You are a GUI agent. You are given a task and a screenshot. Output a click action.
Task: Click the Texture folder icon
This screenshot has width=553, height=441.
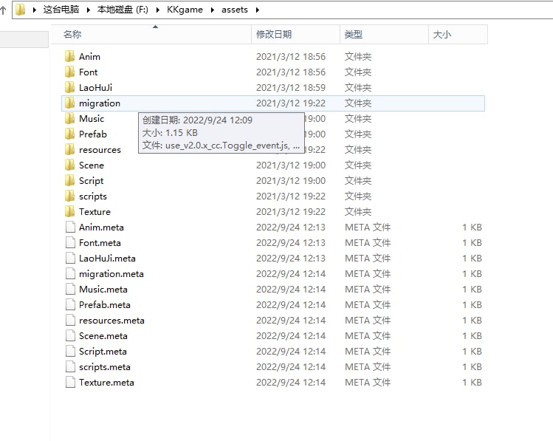tap(69, 212)
